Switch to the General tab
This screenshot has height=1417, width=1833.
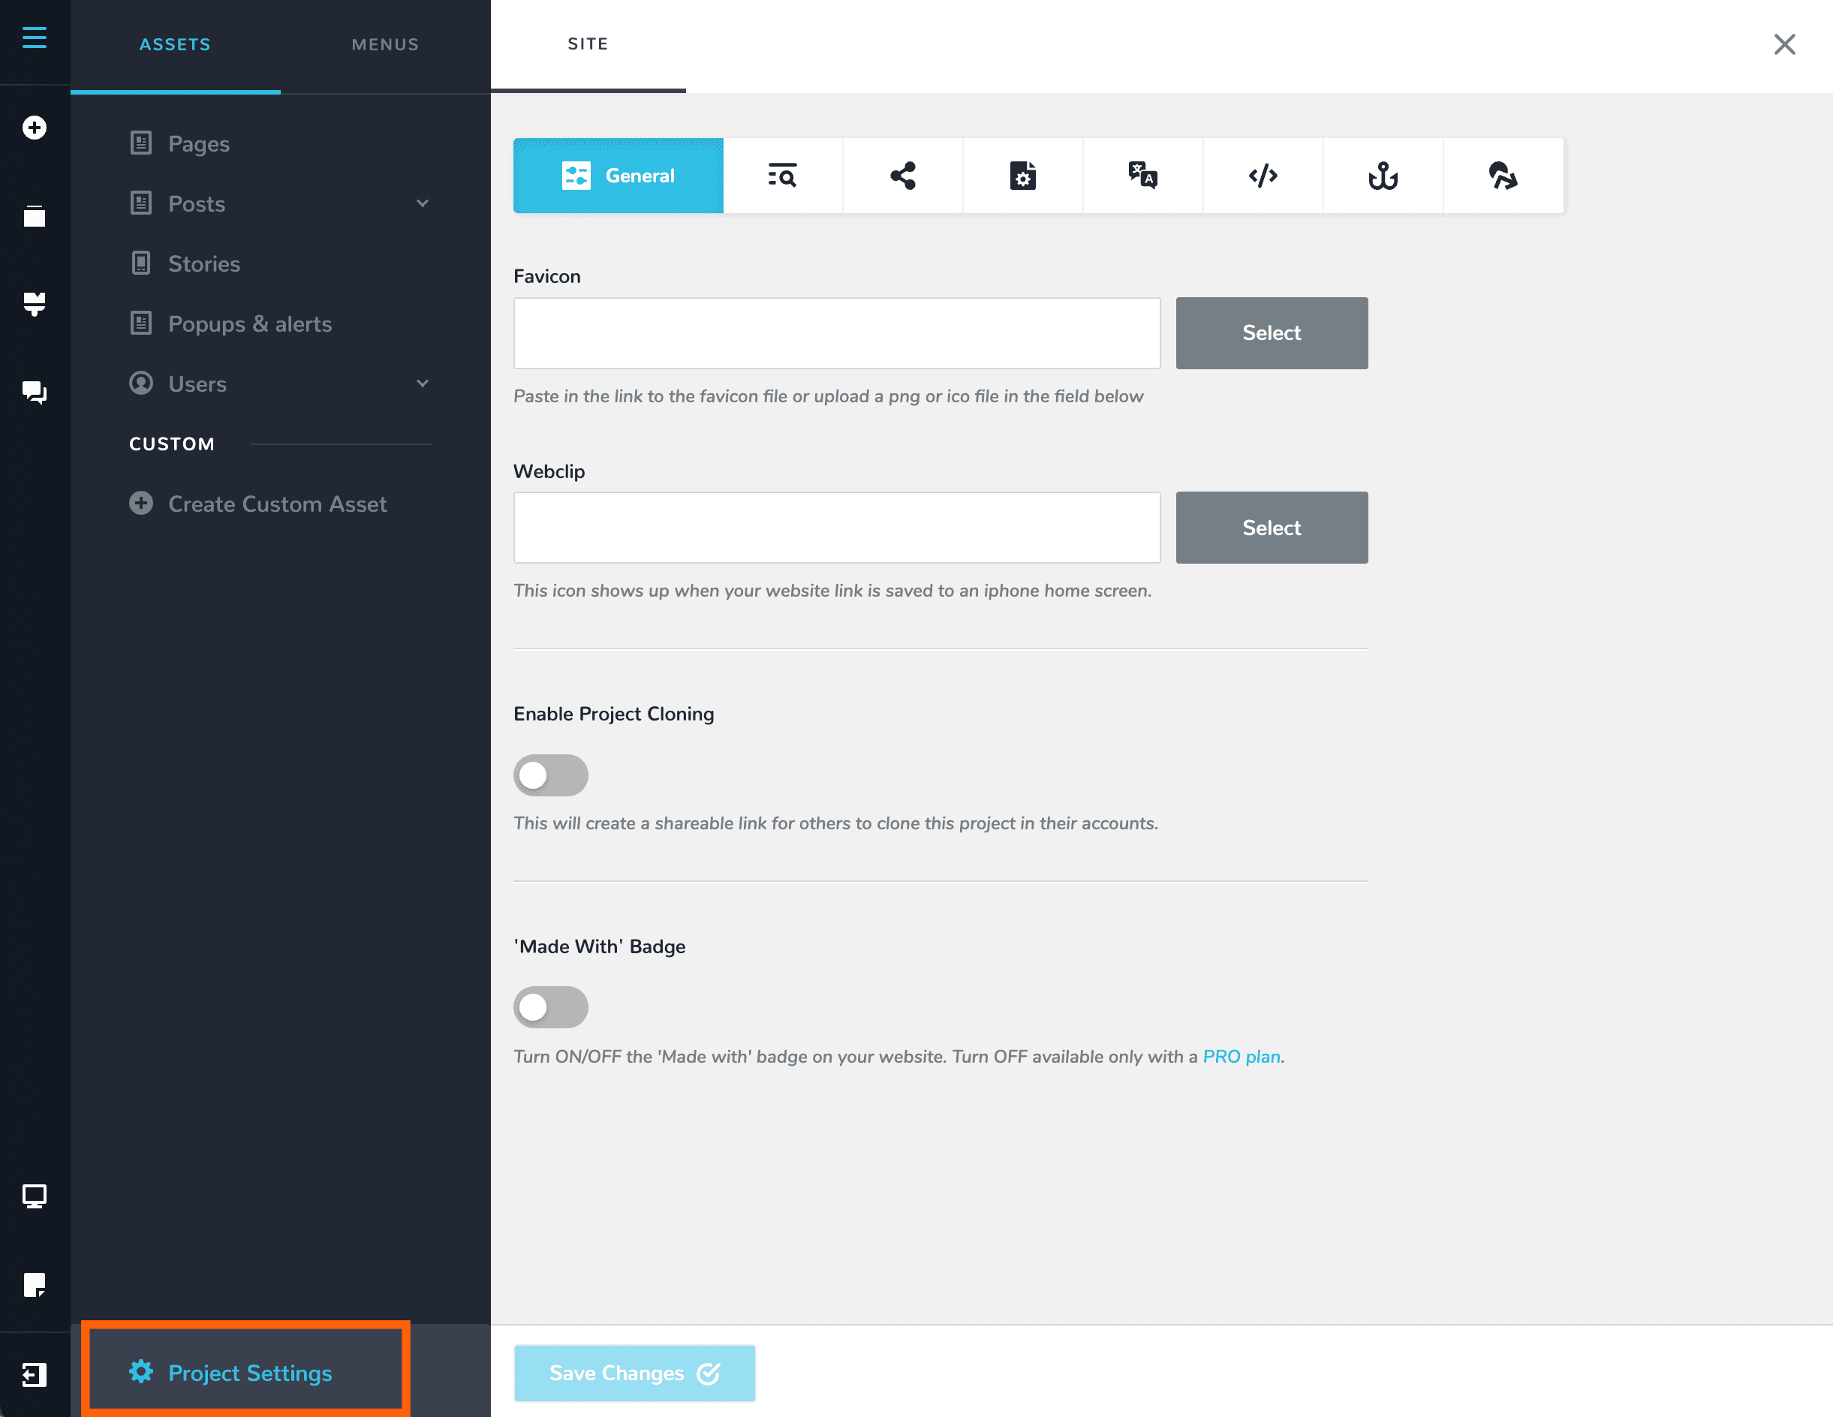pyautogui.click(x=618, y=176)
